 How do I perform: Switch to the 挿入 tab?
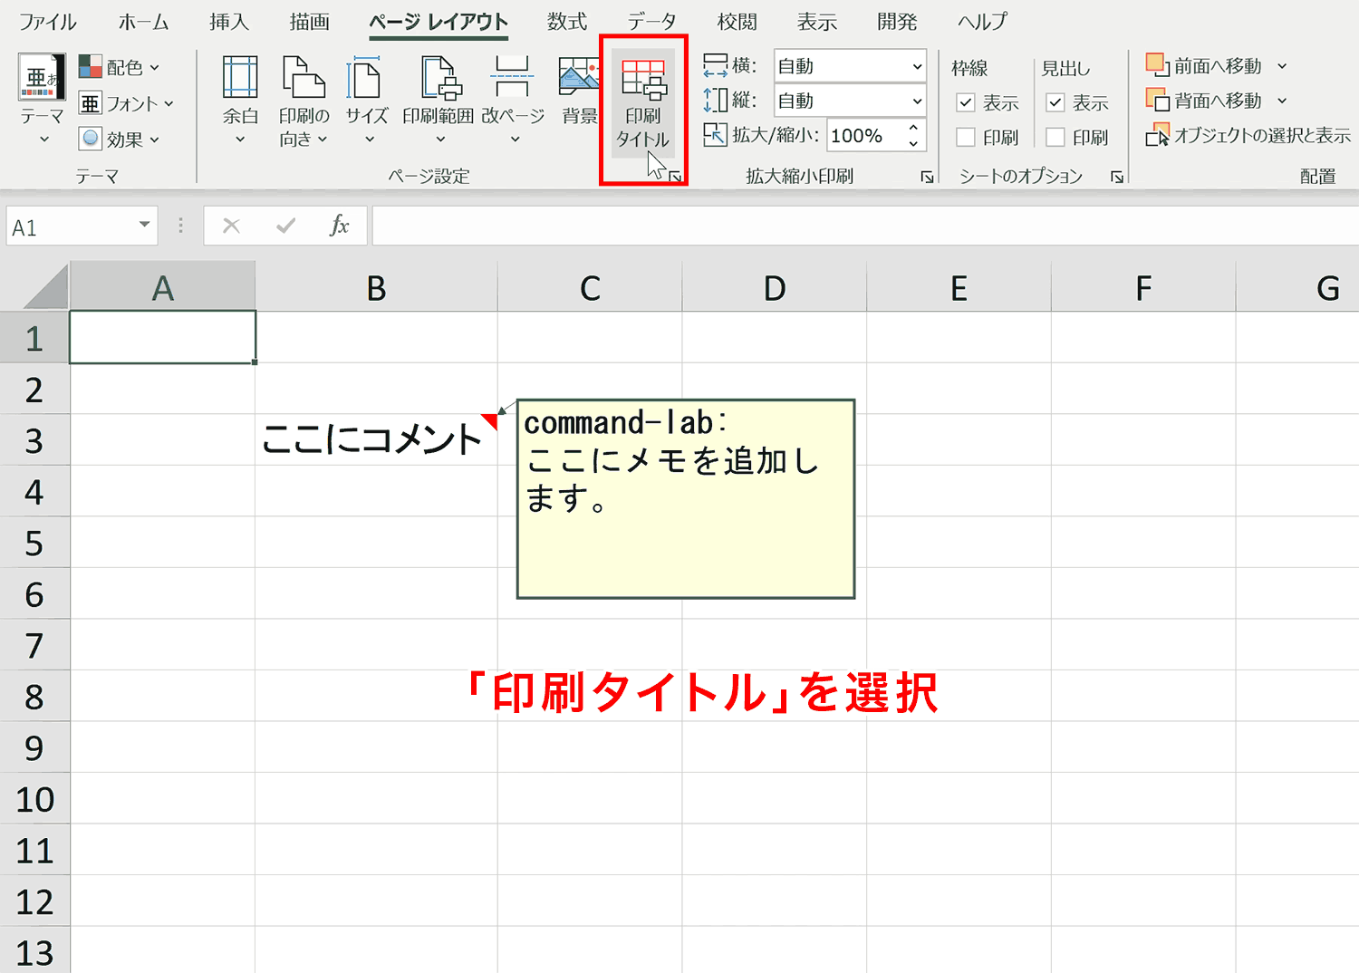pyautogui.click(x=229, y=22)
